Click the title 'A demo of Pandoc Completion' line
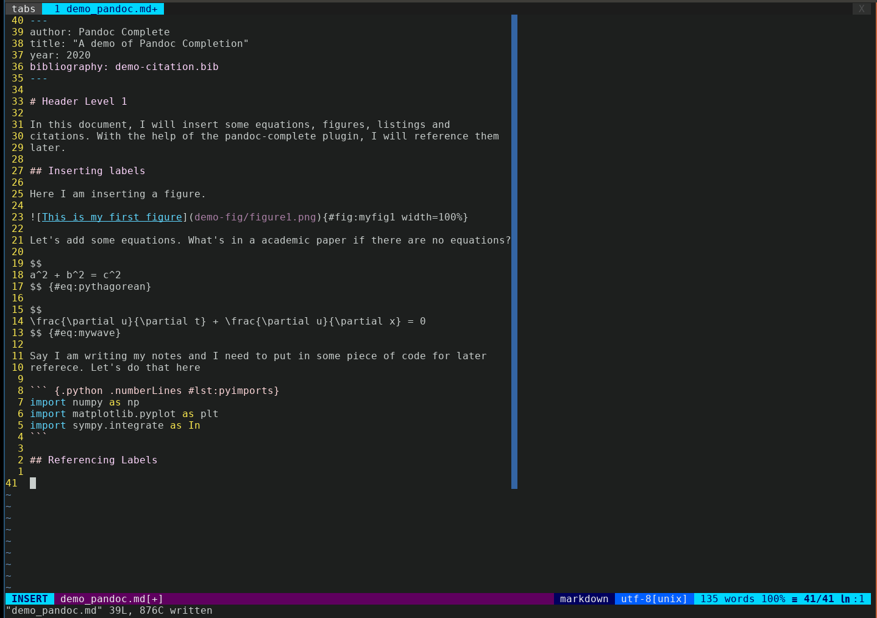877x618 pixels. click(139, 43)
